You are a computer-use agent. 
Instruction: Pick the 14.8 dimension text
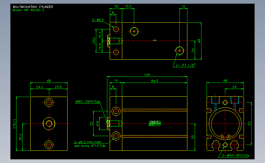tap(100, 46)
